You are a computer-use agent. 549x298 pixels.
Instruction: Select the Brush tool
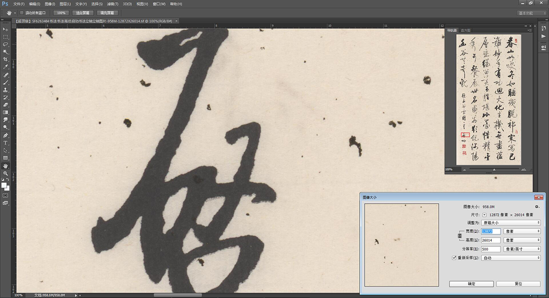pyautogui.click(x=5, y=82)
